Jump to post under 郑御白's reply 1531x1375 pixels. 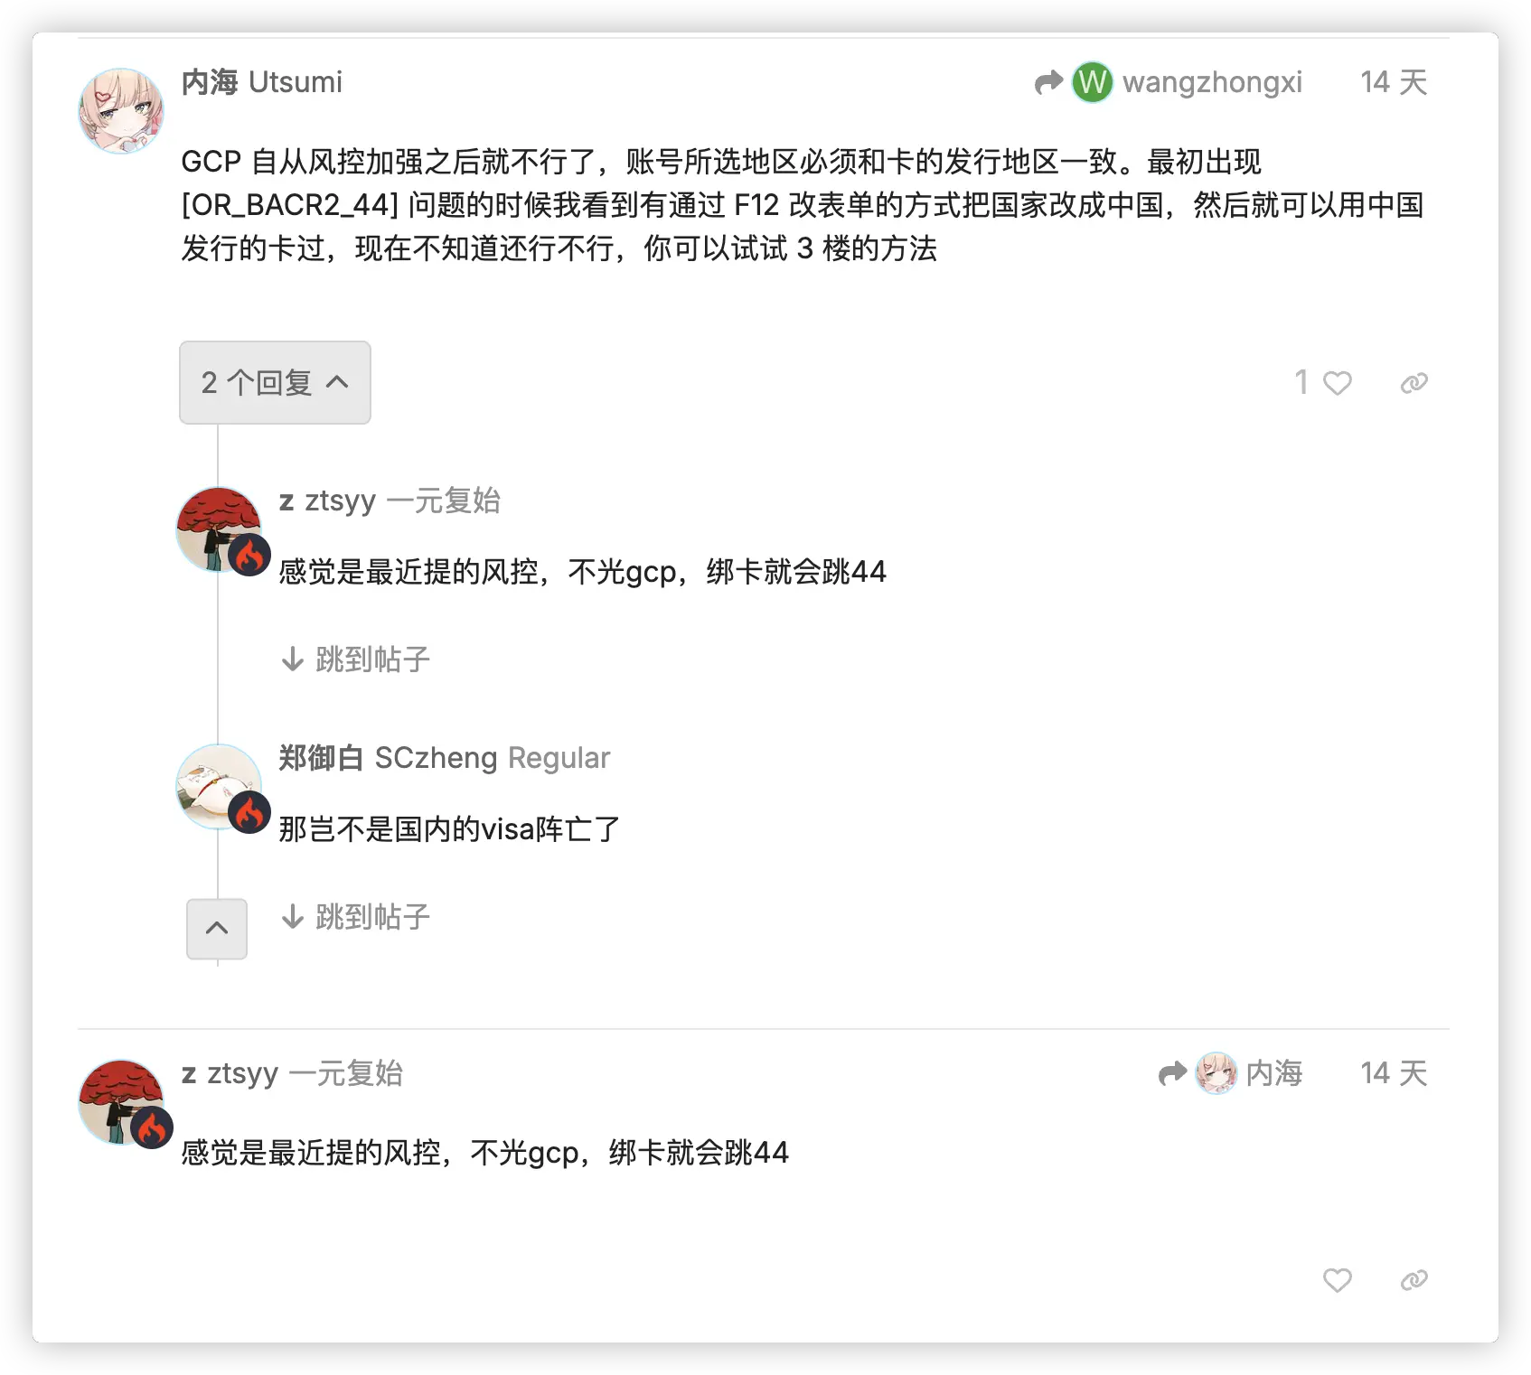tap(355, 917)
